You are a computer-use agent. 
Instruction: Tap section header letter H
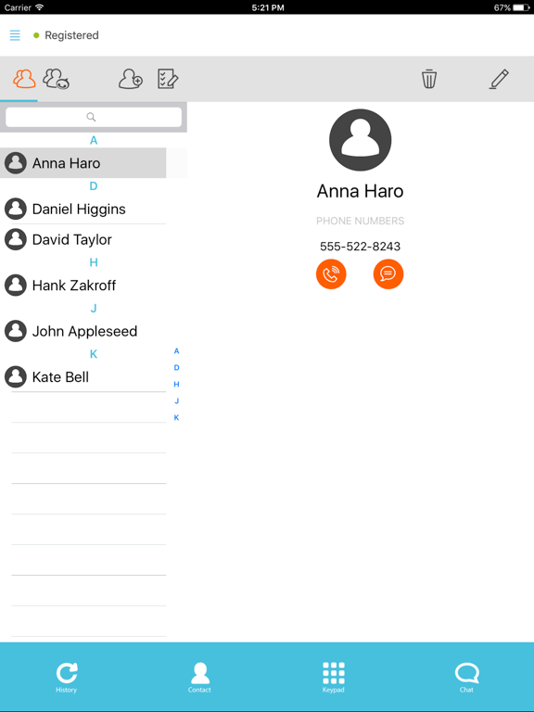[94, 262]
